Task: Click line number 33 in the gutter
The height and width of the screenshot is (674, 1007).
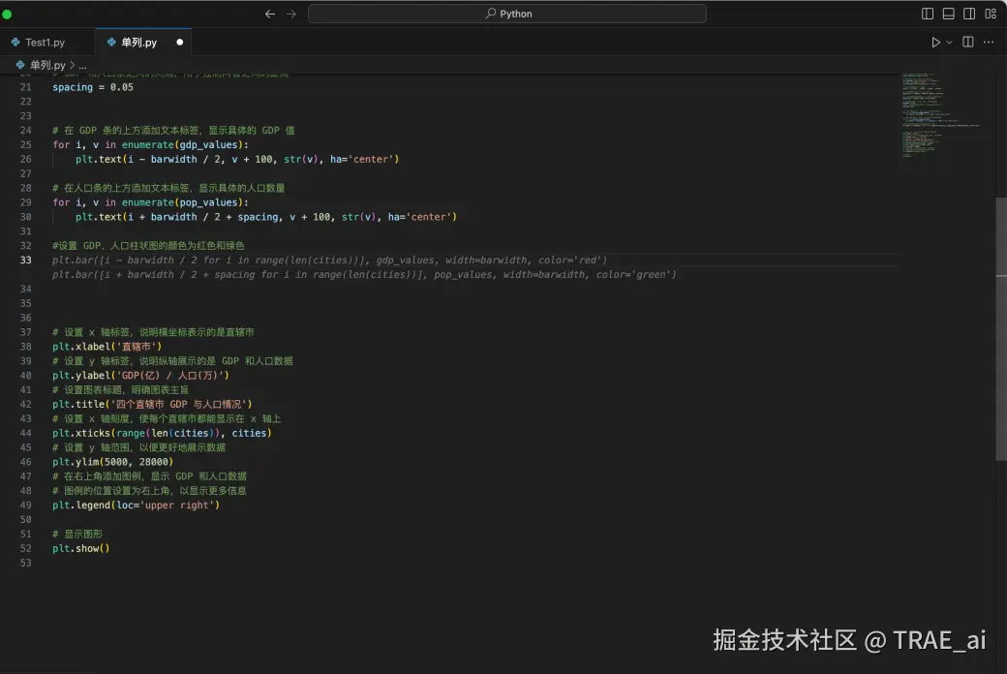Action: (26, 260)
